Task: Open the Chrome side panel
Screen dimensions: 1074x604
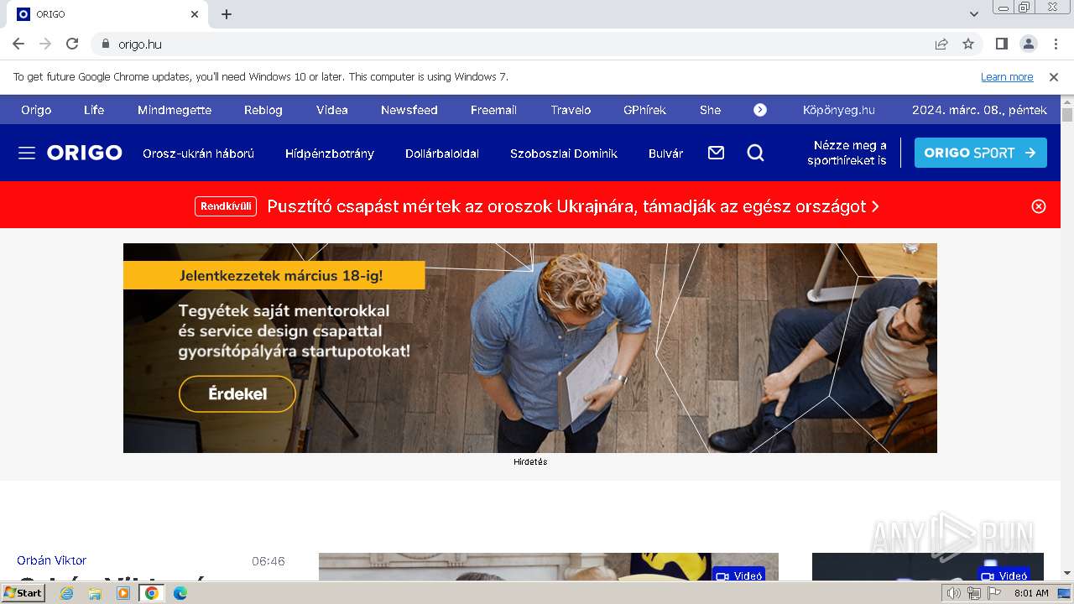Action: pyautogui.click(x=1001, y=44)
